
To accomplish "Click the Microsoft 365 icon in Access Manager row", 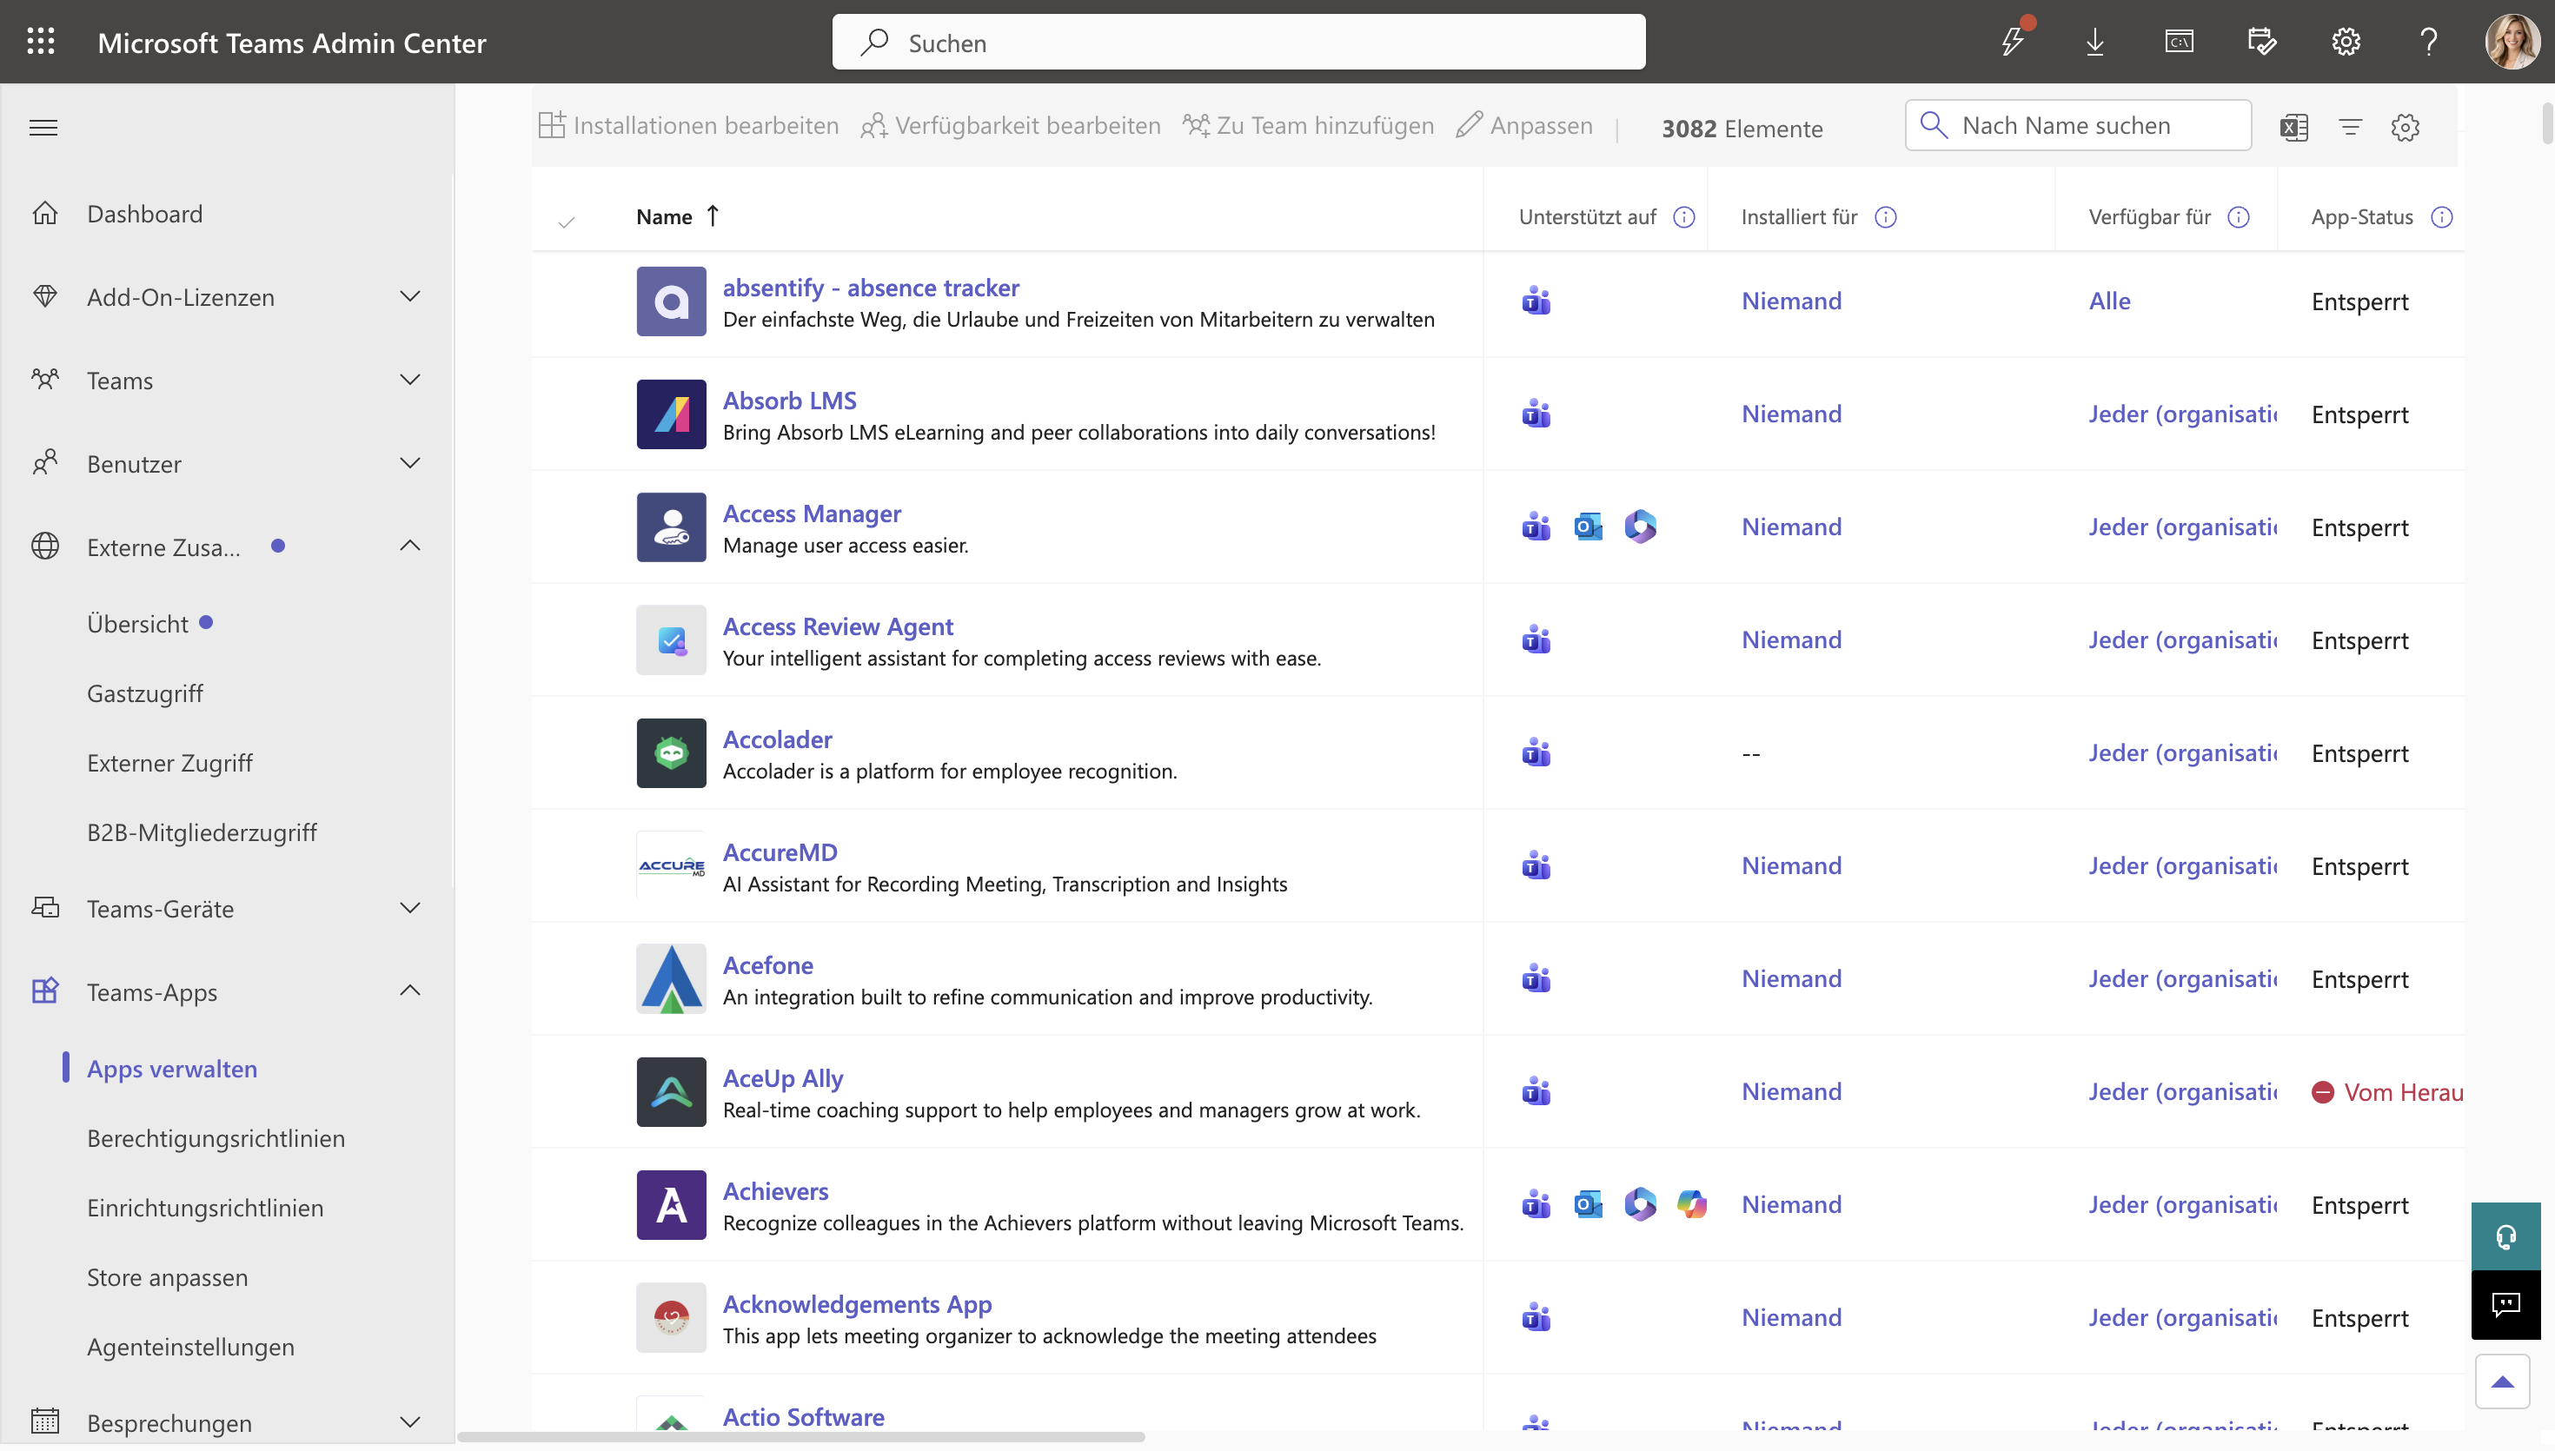I will click(x=1640, y=527).
